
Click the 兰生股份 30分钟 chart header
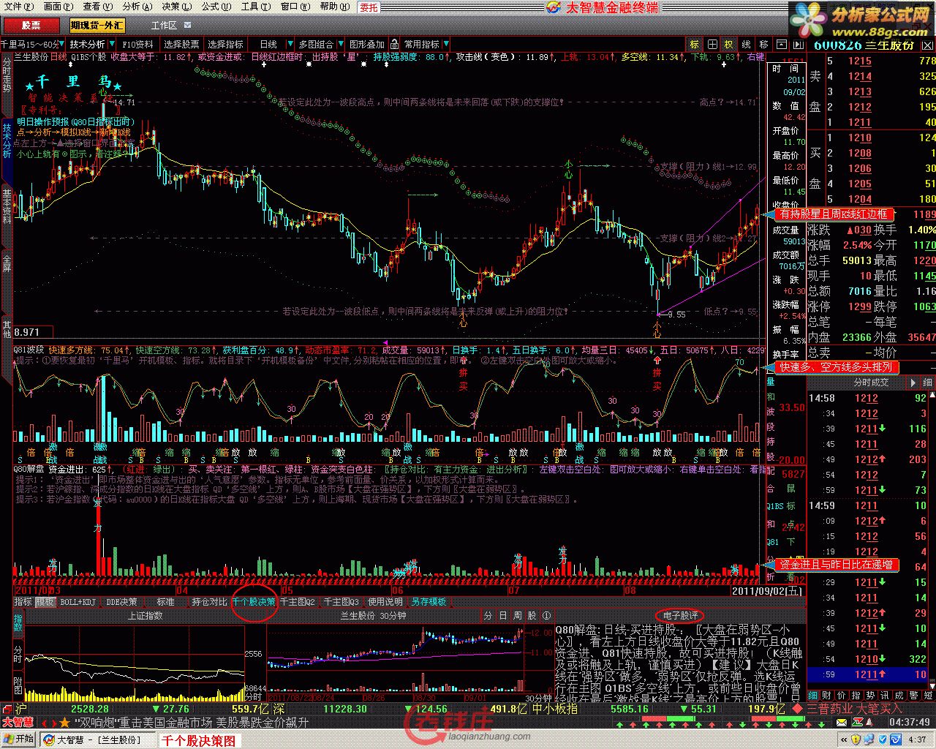click(373, 616)
